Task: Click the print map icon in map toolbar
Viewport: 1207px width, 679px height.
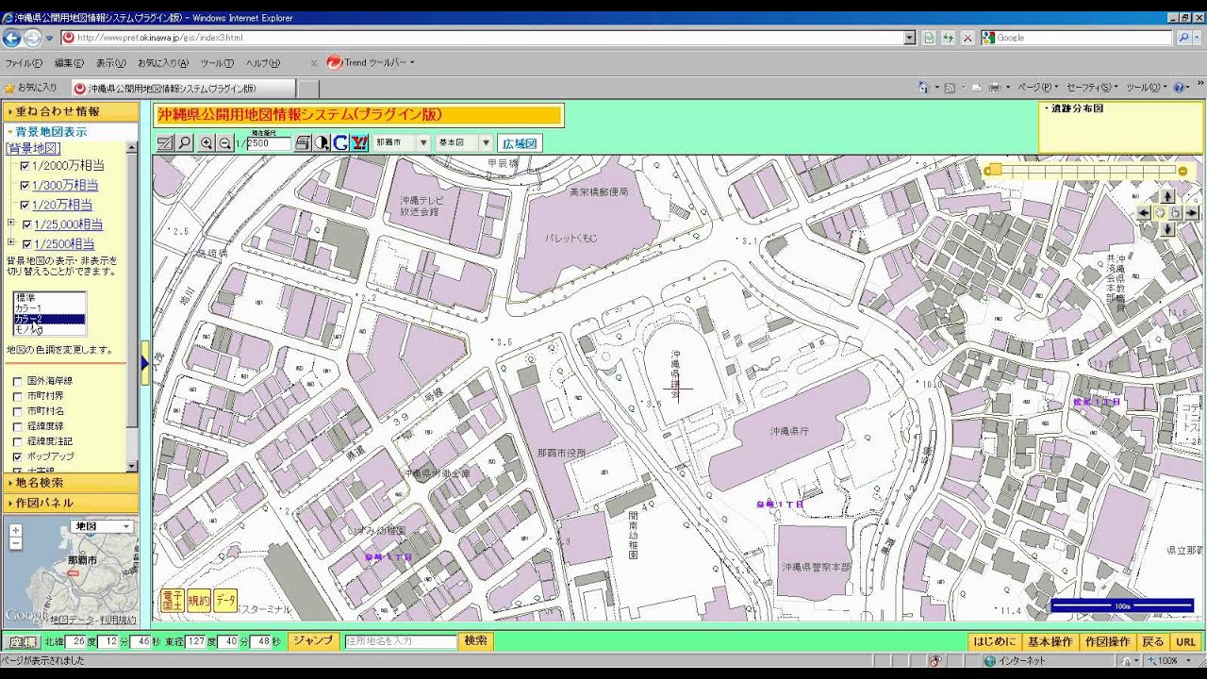Action: 303,143
